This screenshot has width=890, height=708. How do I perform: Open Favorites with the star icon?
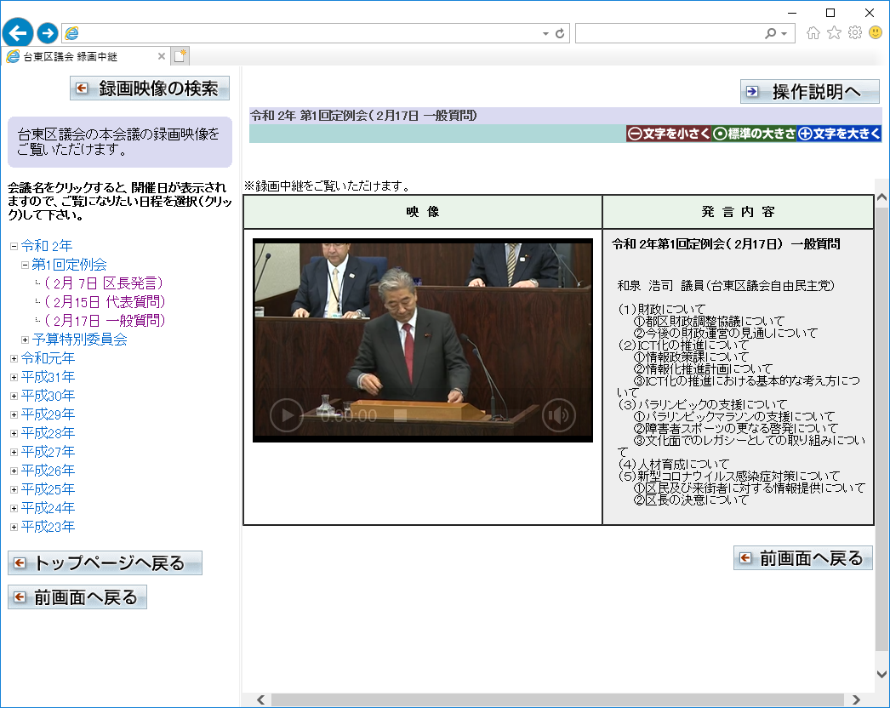(834, 33)
